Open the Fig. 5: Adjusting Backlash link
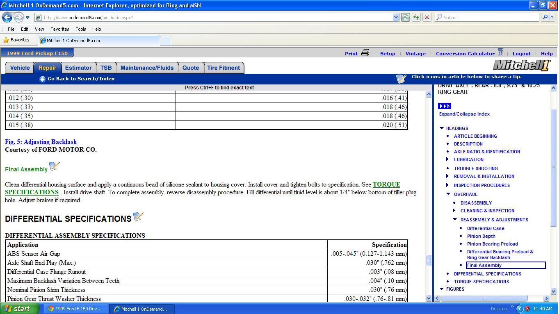The height and width of the screenshot is (314, 559). coord(41,142)
